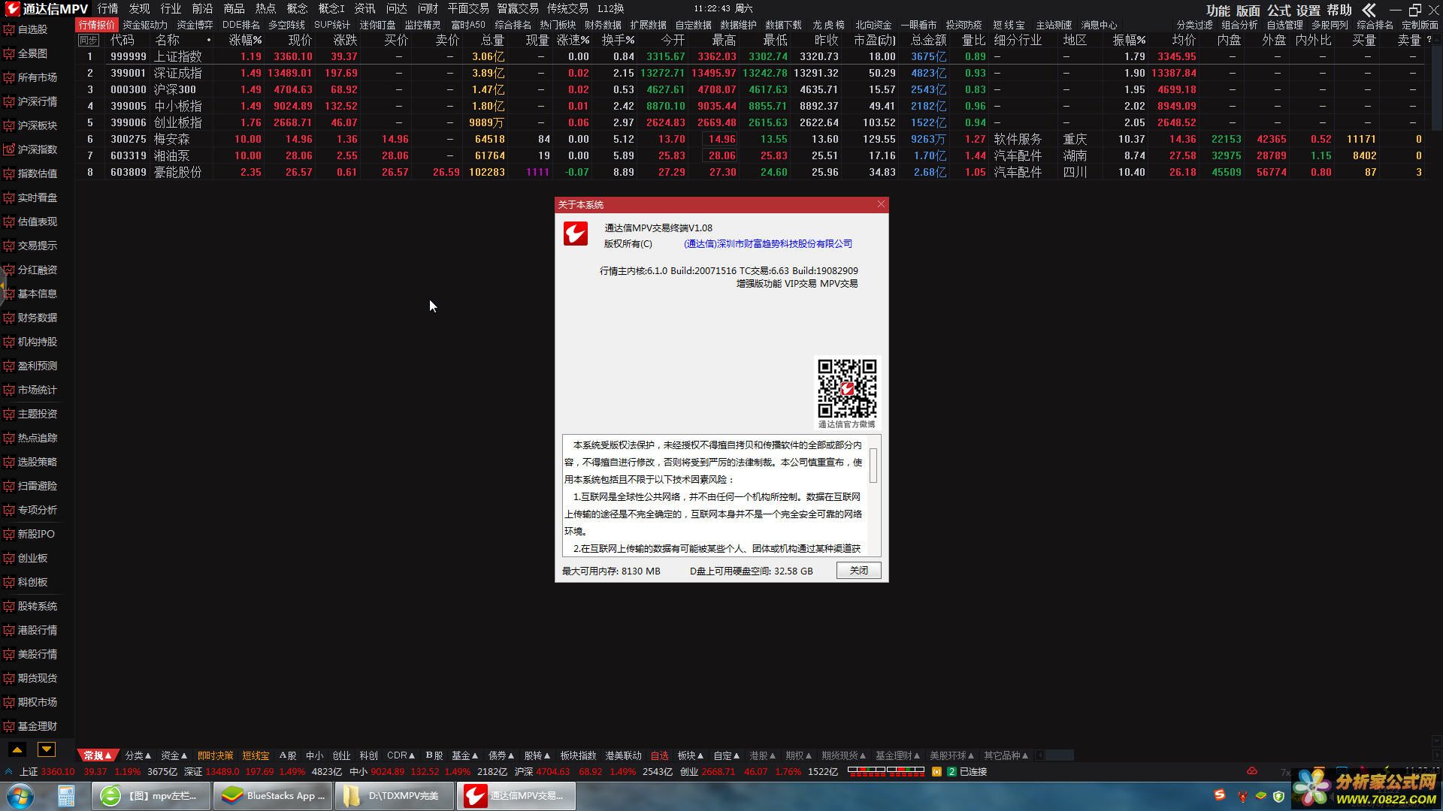Click Sogou input method tray icon
The height and width of the screenshot is (811, 1443).
tap(1219, 795)
